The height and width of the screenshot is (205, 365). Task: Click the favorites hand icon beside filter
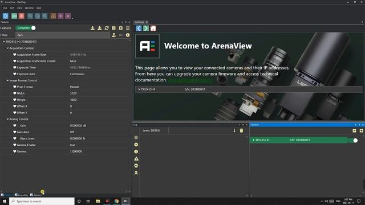(x=113, y=35)
